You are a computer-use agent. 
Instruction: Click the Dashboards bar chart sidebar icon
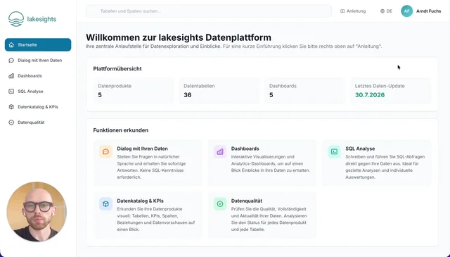pyautogui.click(x=11, y=76)
